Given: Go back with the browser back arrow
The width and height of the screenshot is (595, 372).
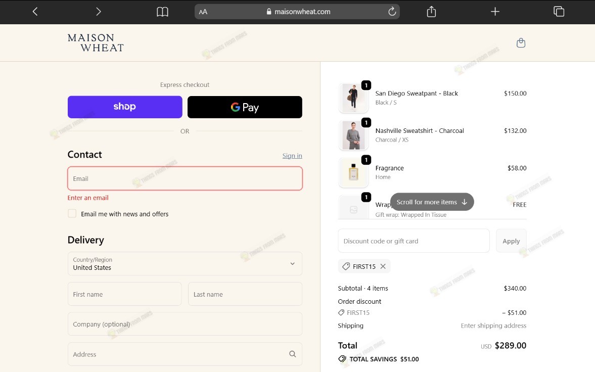Looking at the screenshot, I should pos(35,12).
